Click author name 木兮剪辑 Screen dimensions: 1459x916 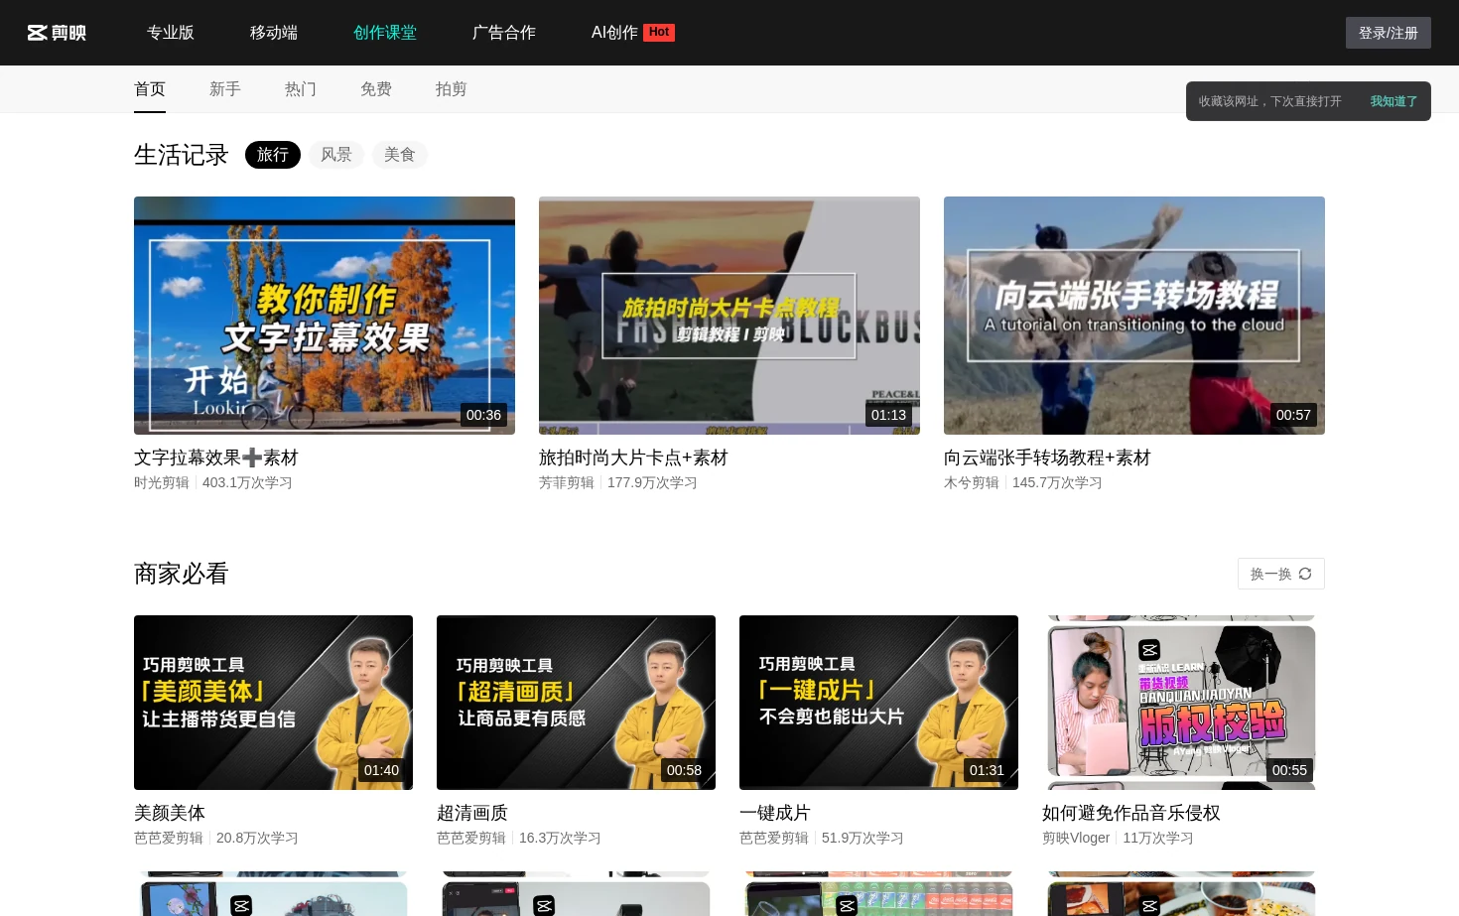point(972,482)
